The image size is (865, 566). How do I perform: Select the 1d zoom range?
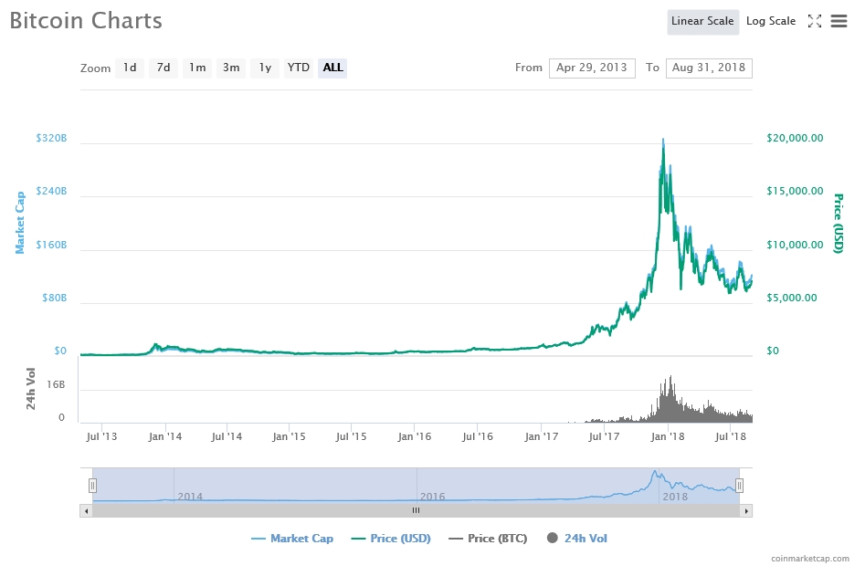[130, 68]
